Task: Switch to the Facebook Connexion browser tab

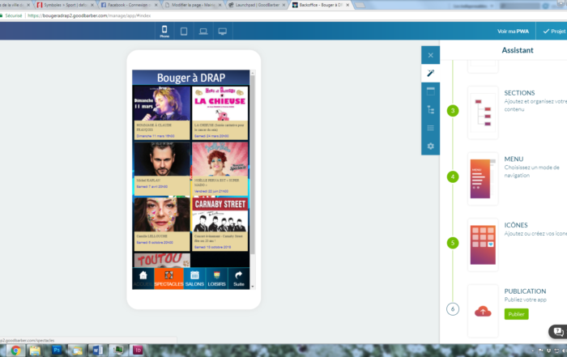Action: (130, 5)
